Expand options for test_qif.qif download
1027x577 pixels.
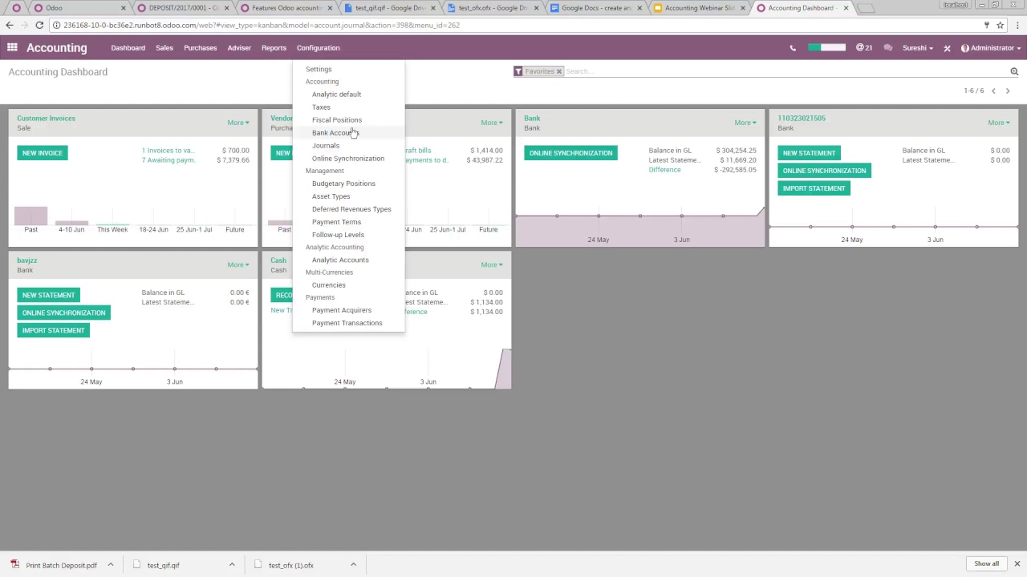pos(232,565)
